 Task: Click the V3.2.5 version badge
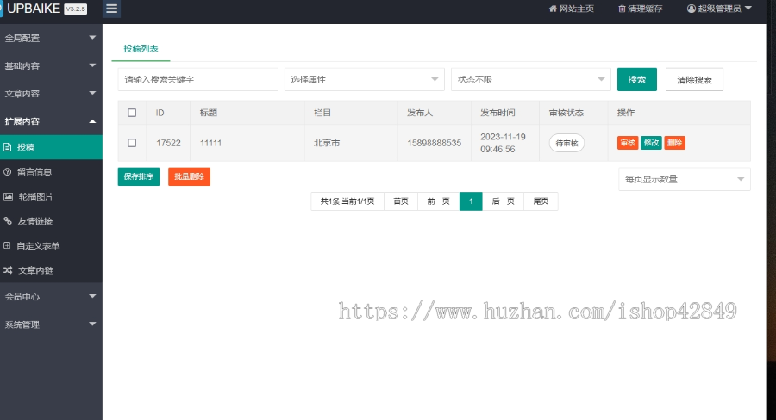pos(75,9)
